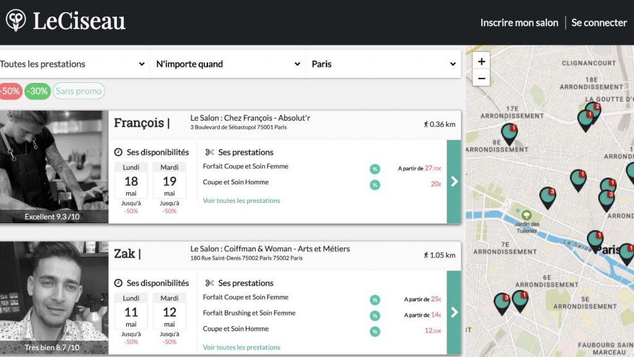Open the N'importe quand date dropdown

click(228, 64)
